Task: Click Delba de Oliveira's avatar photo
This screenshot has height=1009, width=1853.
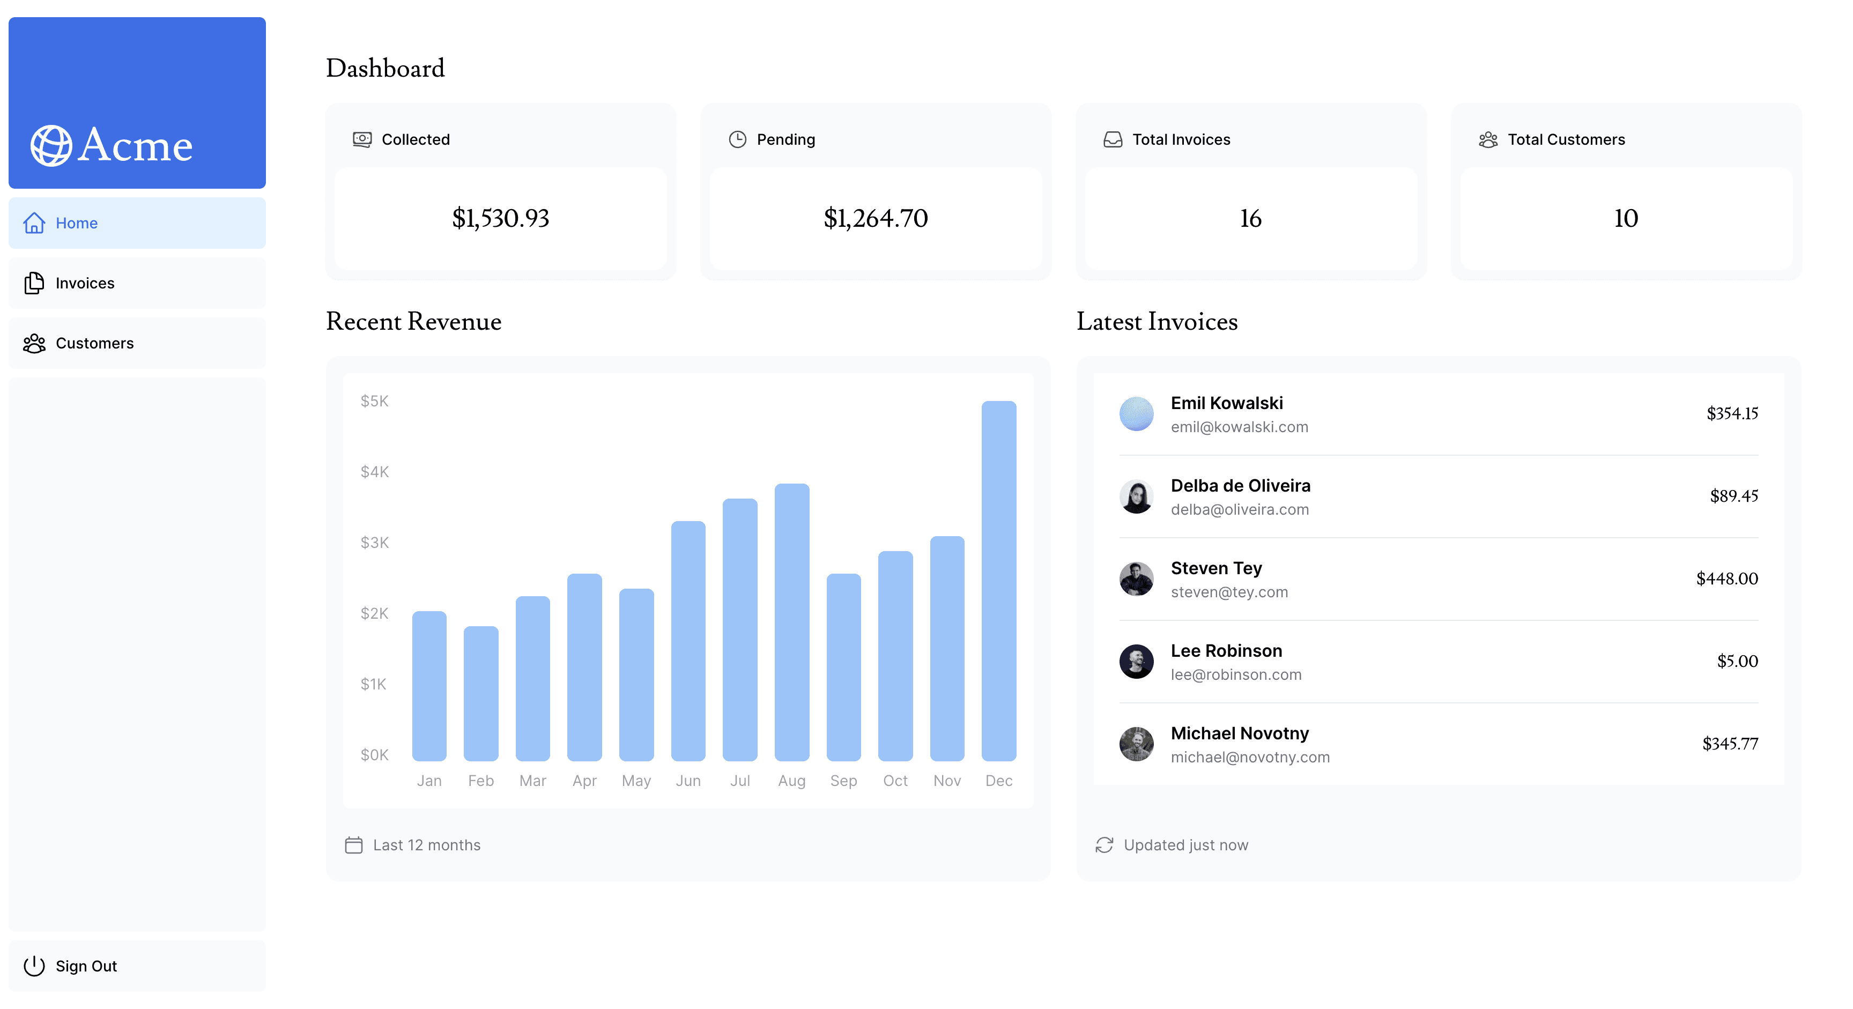Action: click(x=1136, y=496)
